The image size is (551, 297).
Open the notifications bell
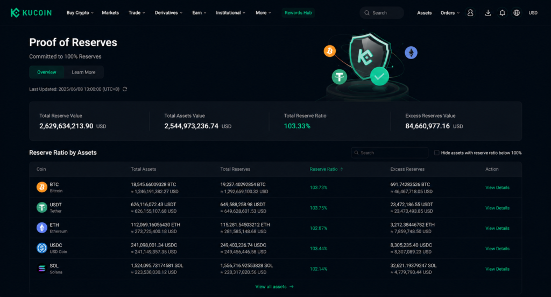tap(502, 13)
